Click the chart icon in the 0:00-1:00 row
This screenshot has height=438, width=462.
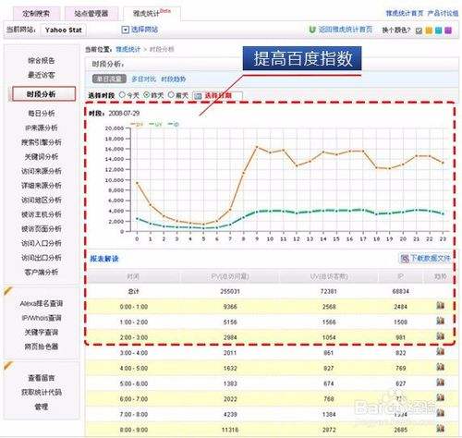point(441,306)
